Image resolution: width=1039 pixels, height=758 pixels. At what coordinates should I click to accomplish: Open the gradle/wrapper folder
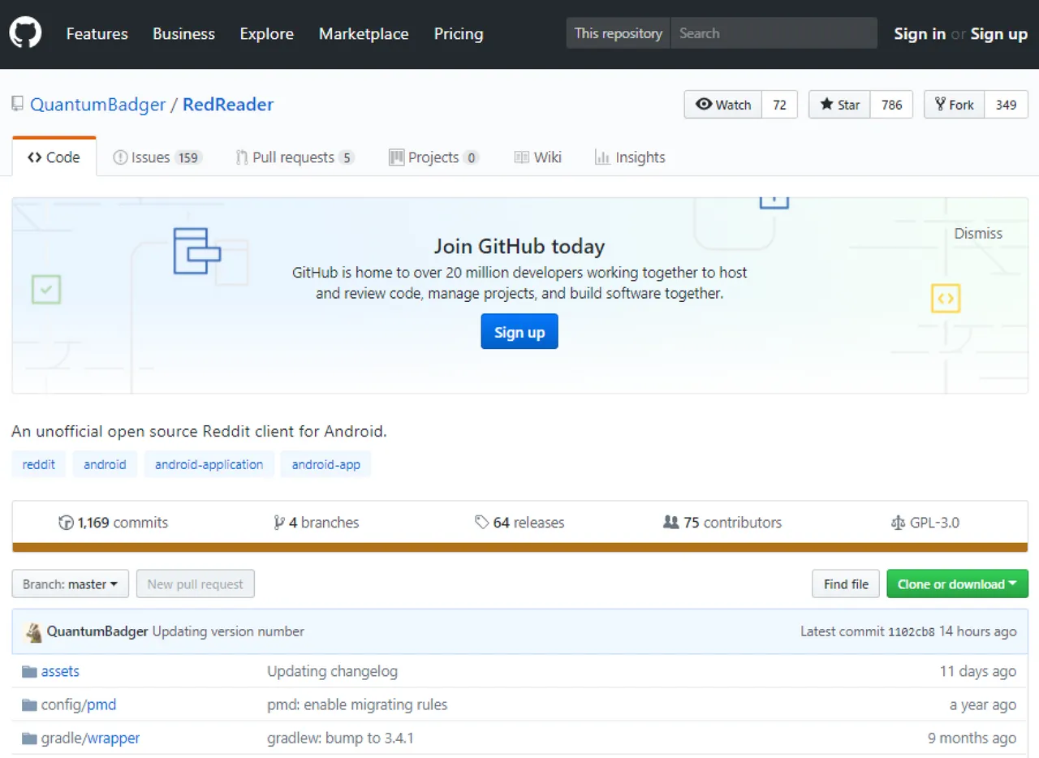click(90, 739)
